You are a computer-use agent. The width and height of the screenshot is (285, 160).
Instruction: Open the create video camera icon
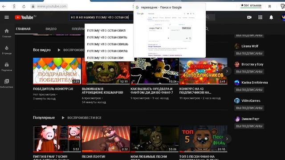249,17
